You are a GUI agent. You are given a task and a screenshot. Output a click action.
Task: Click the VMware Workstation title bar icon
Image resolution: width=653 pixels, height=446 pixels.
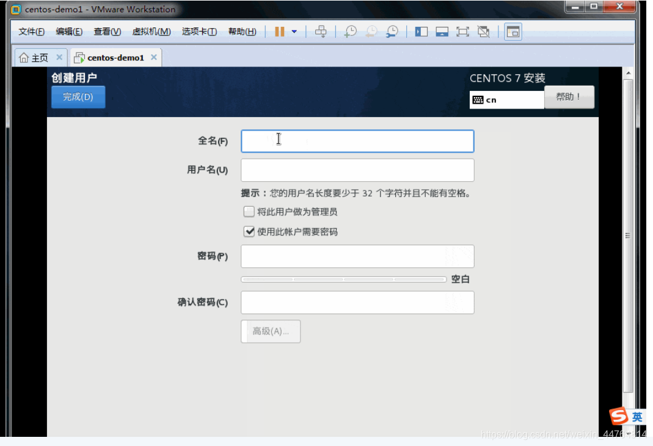16,10
